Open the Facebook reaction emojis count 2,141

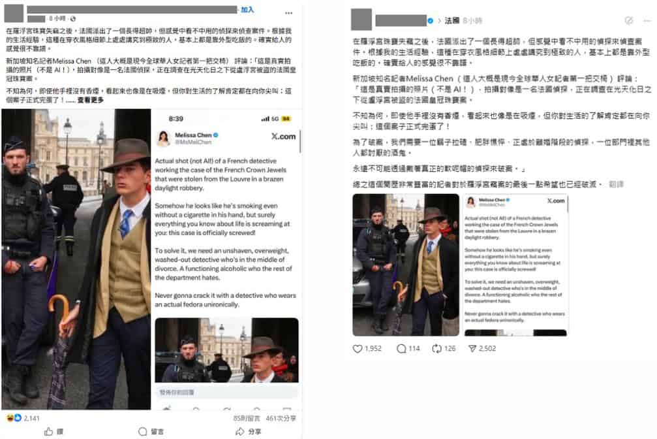click(x=23, y=418)
